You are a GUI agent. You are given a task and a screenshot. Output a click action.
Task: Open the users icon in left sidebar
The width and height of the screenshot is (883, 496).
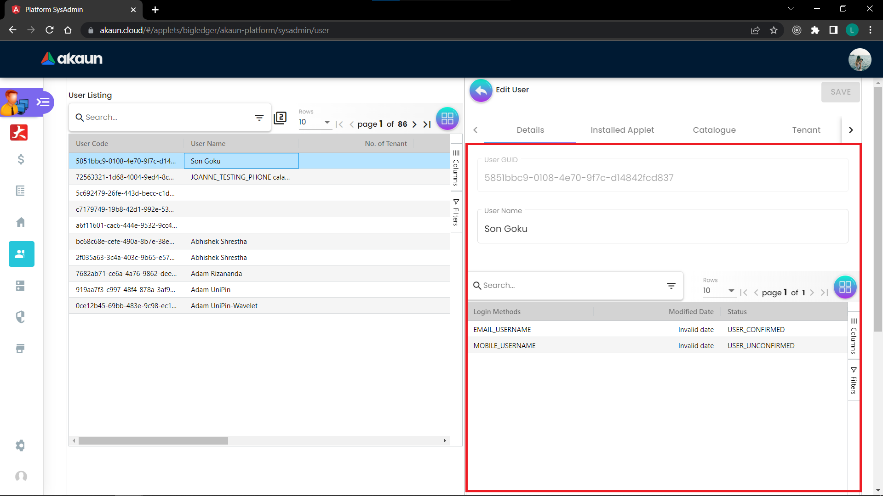click(x=21, y=254)
